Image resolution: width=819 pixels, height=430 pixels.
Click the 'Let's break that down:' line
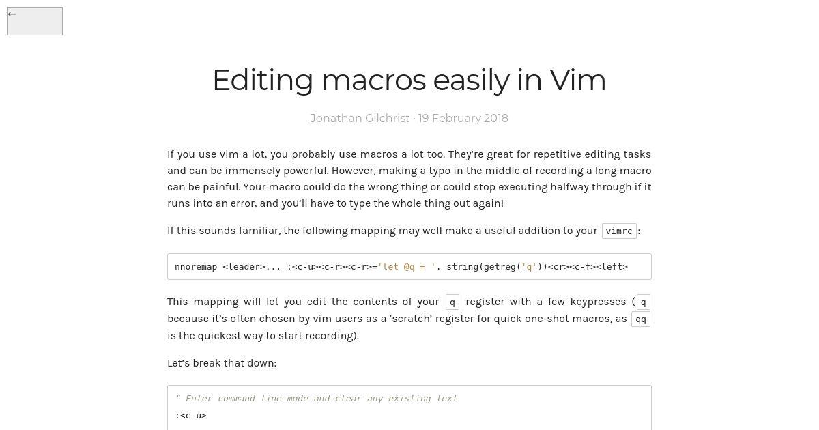coord(222,363)
